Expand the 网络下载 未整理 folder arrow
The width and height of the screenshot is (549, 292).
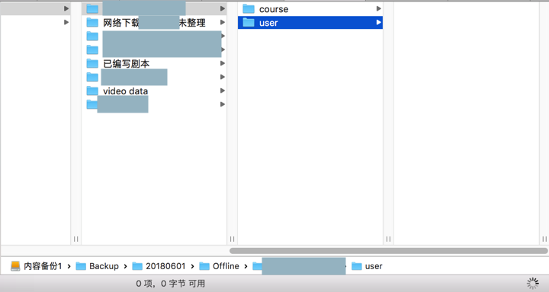click(223, 22)
